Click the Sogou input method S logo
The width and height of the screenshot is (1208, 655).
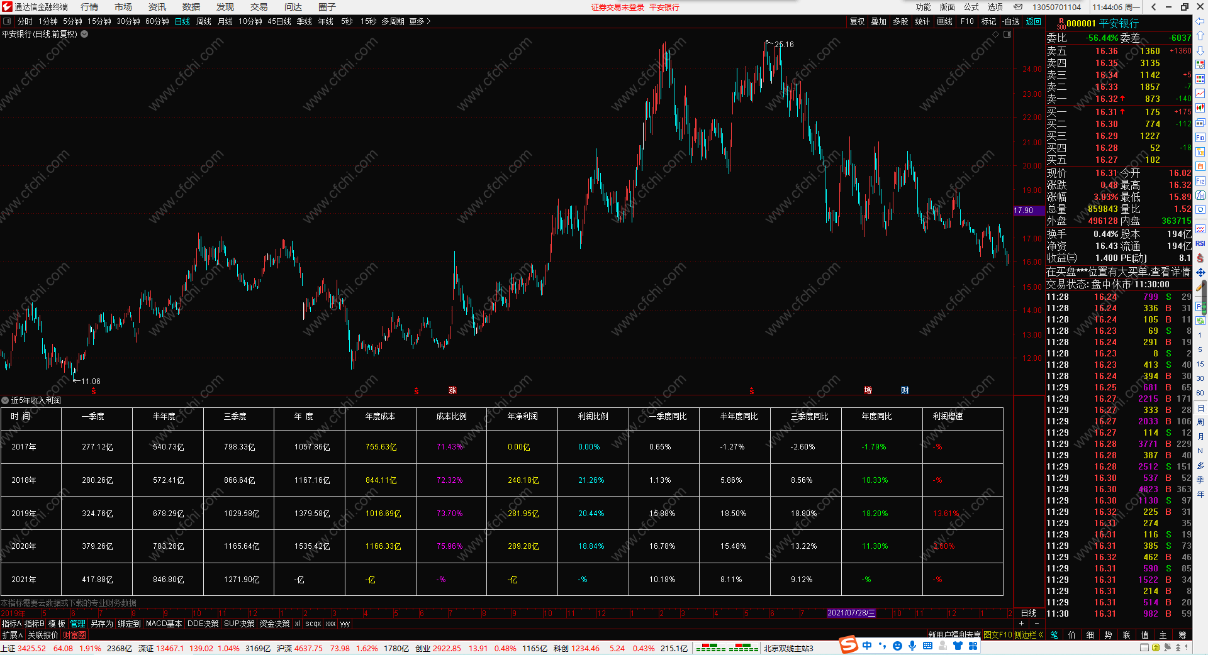pos(849,645)
